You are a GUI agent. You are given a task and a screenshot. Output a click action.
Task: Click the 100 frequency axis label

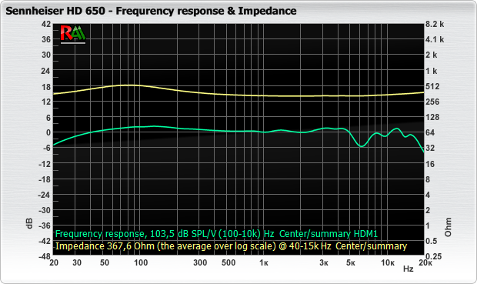pos(141,262)
